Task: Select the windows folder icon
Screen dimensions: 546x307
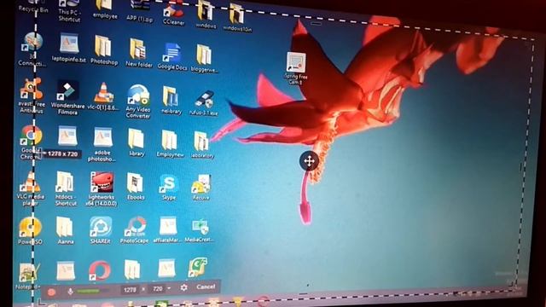Action: pos(206,14)
